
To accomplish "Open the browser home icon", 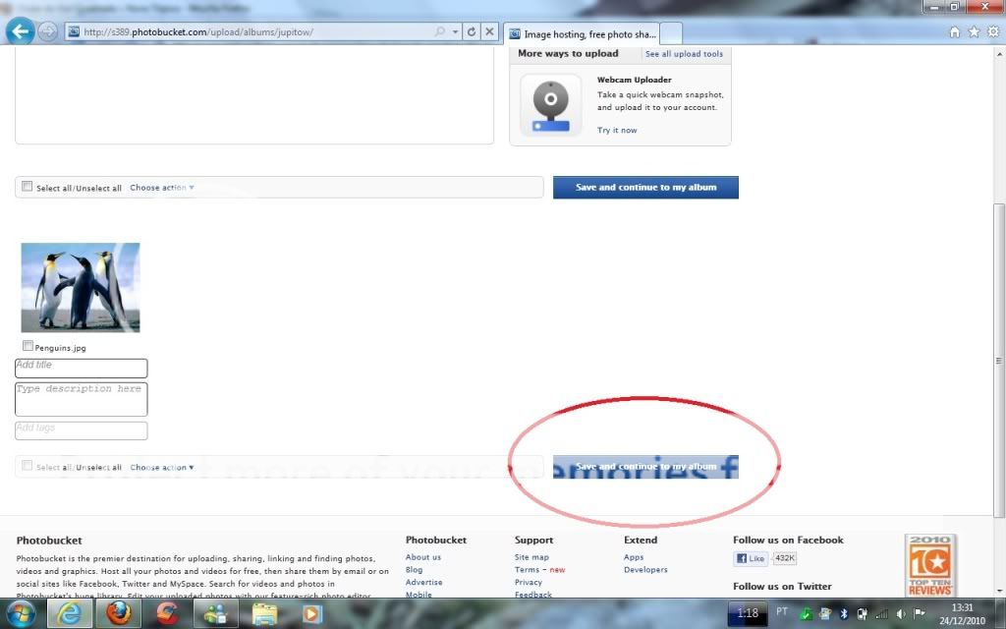I will [x=955, y=32].
